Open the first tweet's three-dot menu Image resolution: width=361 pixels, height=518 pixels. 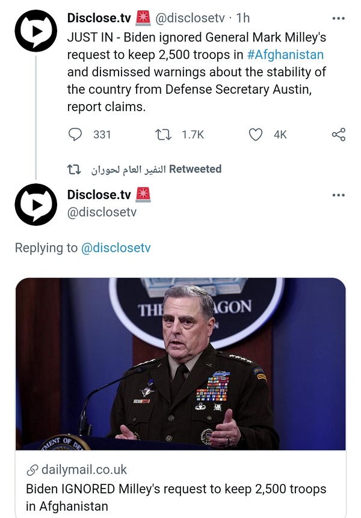pos(339,19)
